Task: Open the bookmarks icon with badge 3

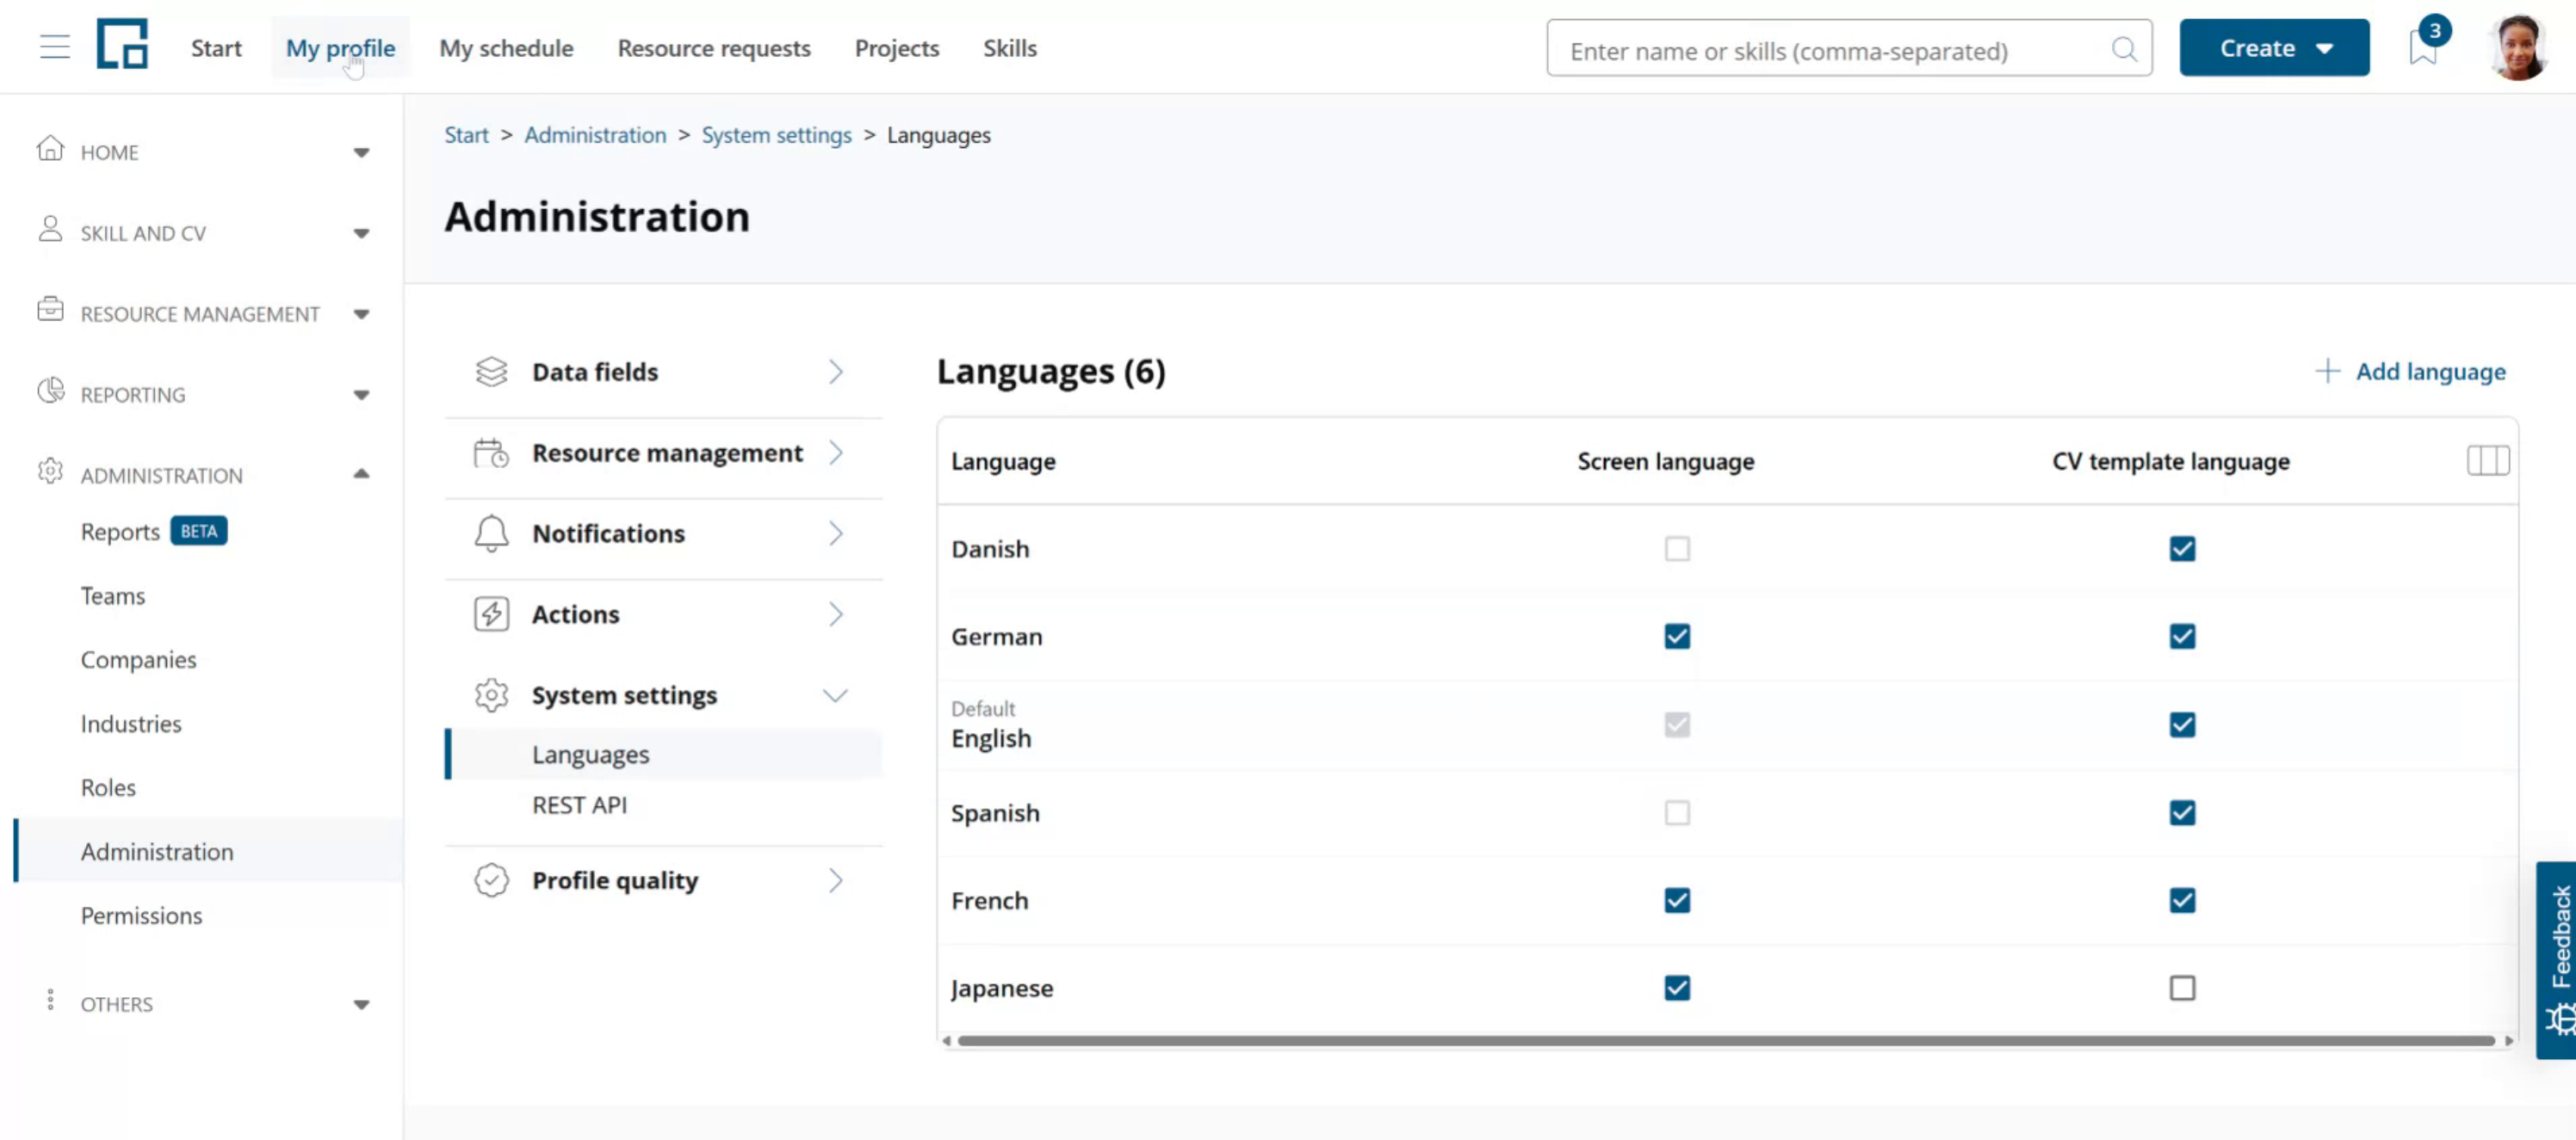Action: [x=2423, y=47]
